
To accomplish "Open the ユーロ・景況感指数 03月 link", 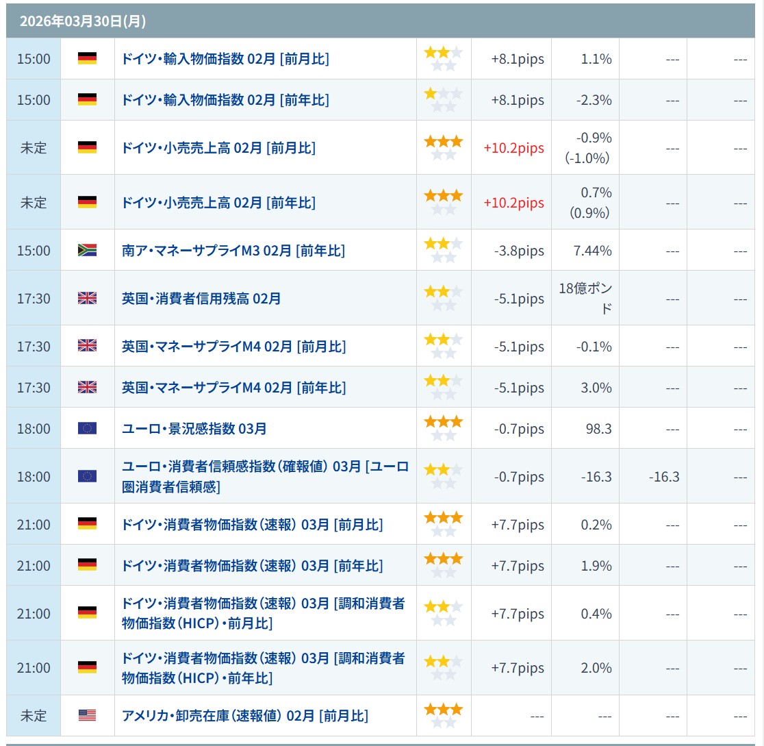I will pyautogui.click(x=194, y=429).
